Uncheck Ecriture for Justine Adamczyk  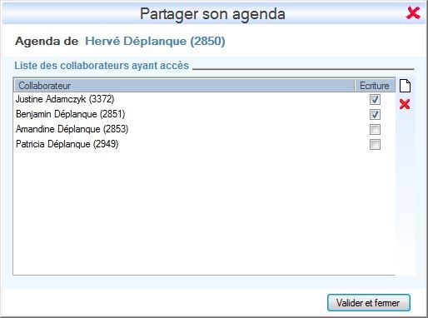[x=375, y=99]
